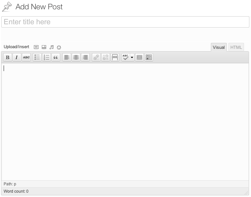
Task: Insert an ordered numbered list
Action: click(x=46, y=57)
